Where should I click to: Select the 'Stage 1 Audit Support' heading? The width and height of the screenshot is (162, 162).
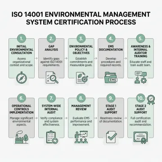[x=111, y=109]
